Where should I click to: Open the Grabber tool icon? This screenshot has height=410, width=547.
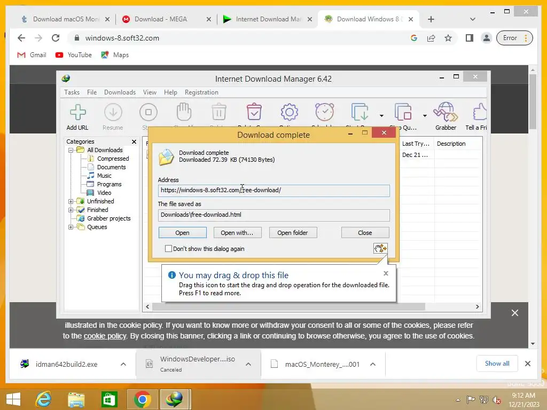[x=446, y=112]
